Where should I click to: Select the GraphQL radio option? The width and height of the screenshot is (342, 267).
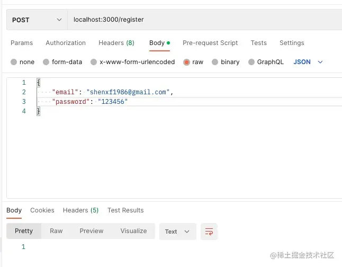click(x=251, y=62)
